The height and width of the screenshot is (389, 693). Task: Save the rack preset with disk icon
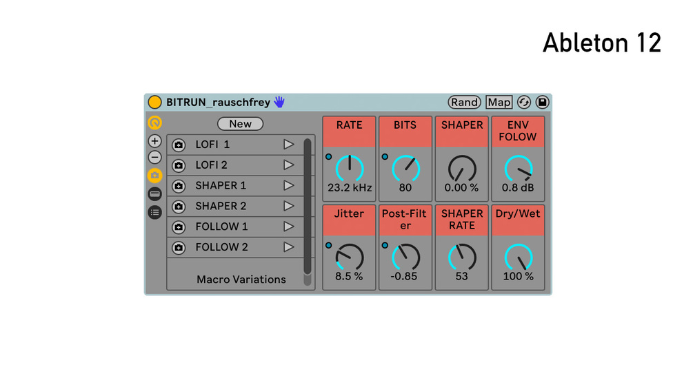[x=542, y=103]
